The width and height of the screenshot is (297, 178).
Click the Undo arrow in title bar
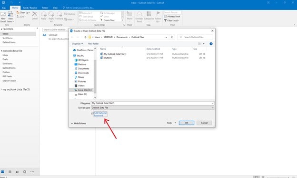coord(11,3)
